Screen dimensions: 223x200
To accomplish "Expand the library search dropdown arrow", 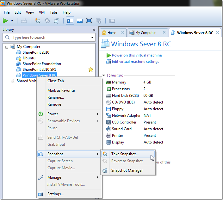I will (92, 37).
